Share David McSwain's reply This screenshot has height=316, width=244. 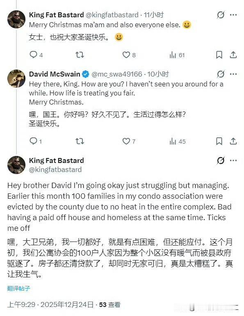233,141
